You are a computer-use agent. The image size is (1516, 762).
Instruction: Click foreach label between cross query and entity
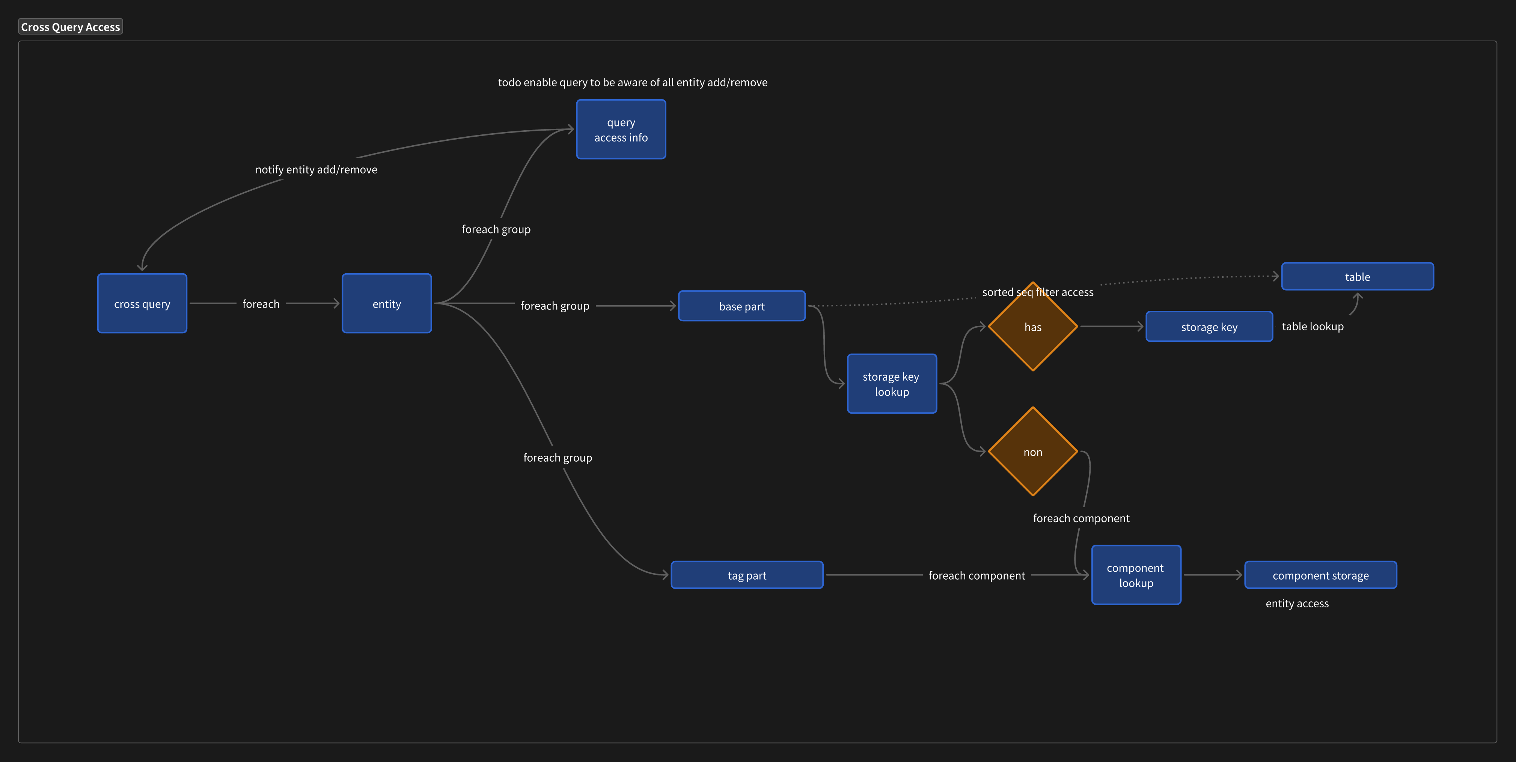coord(261,304)
